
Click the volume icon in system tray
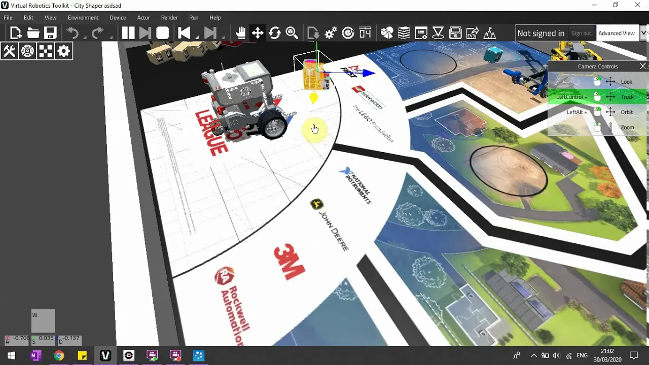click(x=556, y=355)
